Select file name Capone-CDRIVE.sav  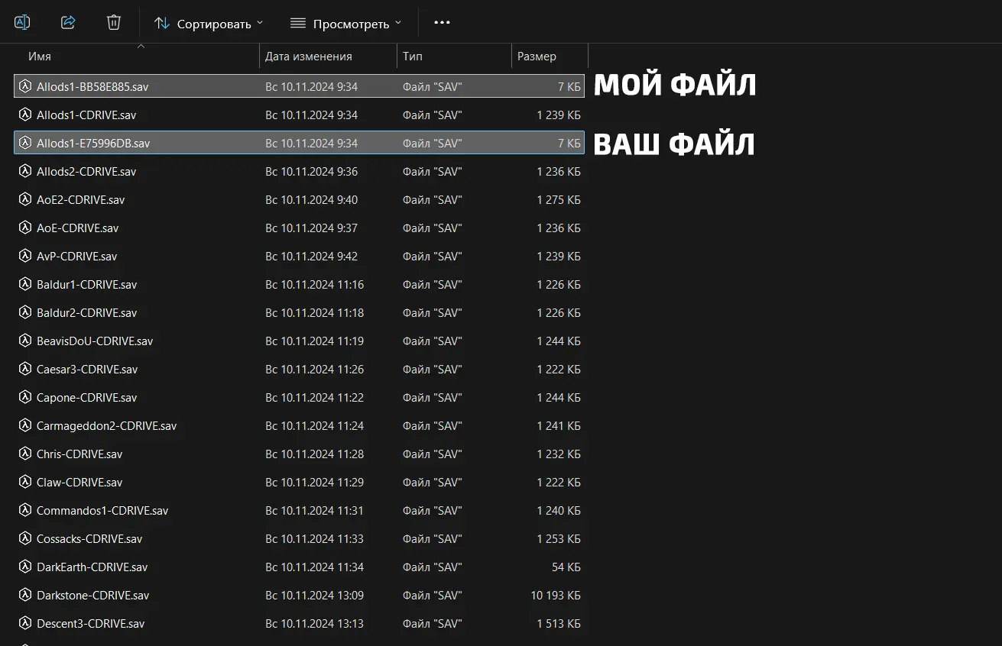pyautogui.click(x=87, y=398)
